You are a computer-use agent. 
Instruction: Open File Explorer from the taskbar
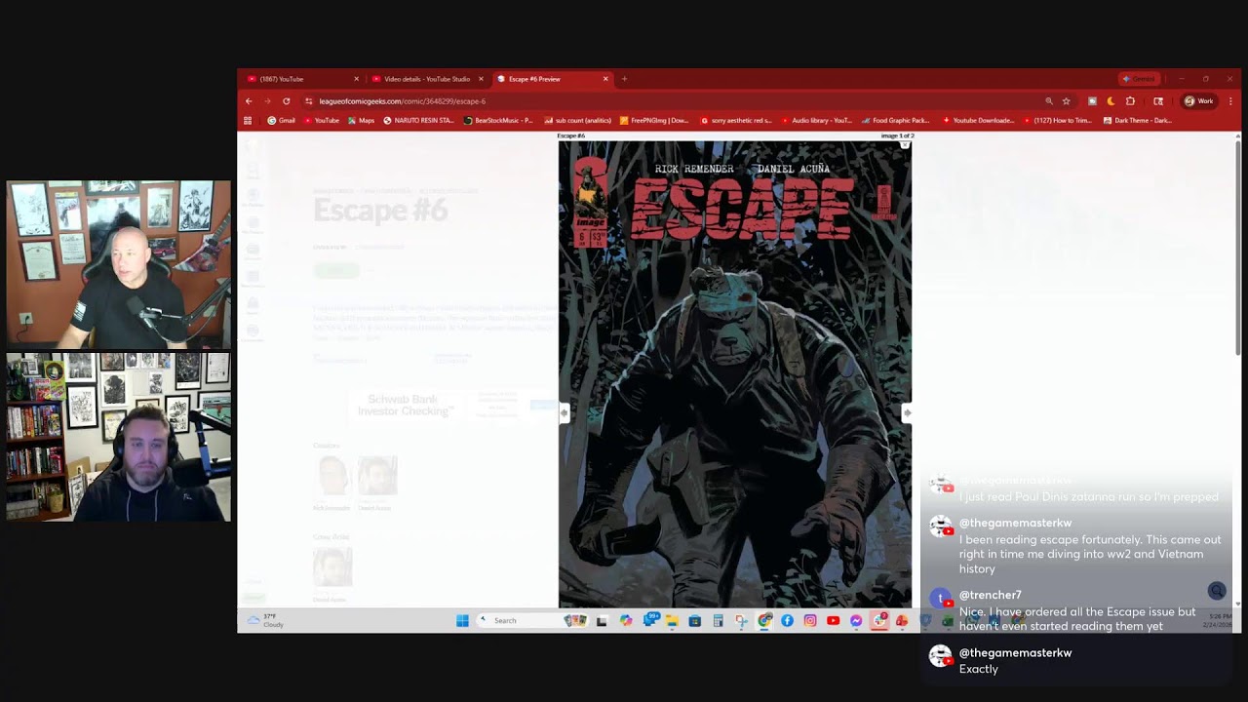click(672, 621)
